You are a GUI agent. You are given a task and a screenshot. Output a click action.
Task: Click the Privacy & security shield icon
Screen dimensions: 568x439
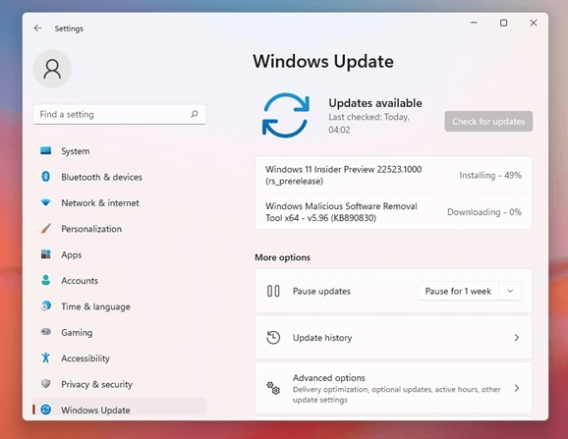point(45,384)
